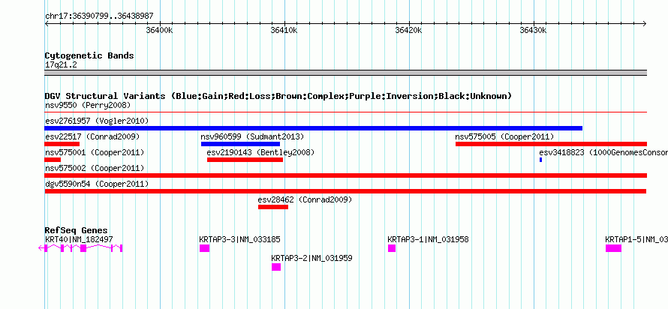Click the 36400k ruler tick label
The height and width of the screenshot is (309, 668).
[x=159, y=30]
